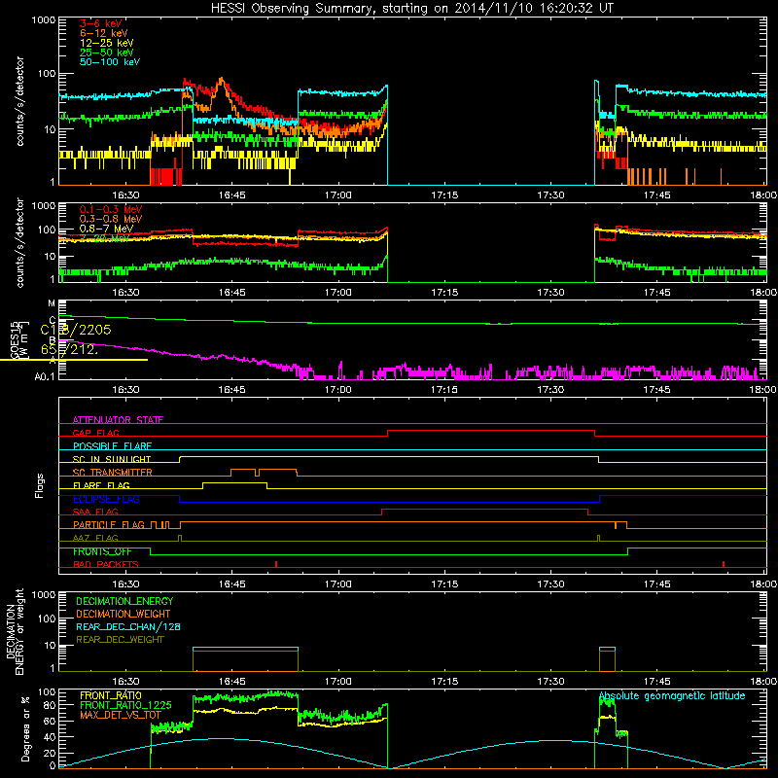Click the 'ATTENUATOR_STATE' flag label

(x=118, y=420)
